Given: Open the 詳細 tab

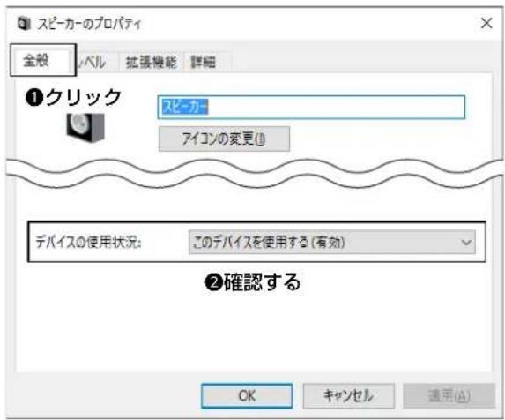Looking at the screenshot, I should click(x=204, y=62).
